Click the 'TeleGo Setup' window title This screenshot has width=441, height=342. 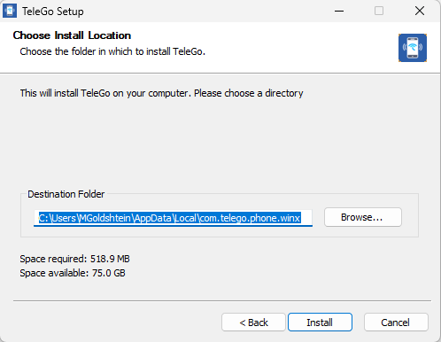click(53, 12)
